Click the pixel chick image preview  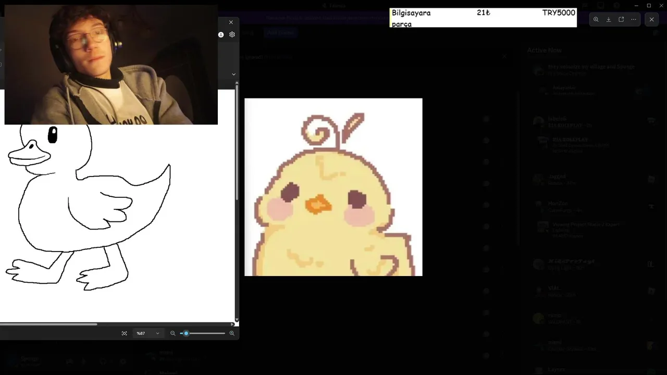333,187
